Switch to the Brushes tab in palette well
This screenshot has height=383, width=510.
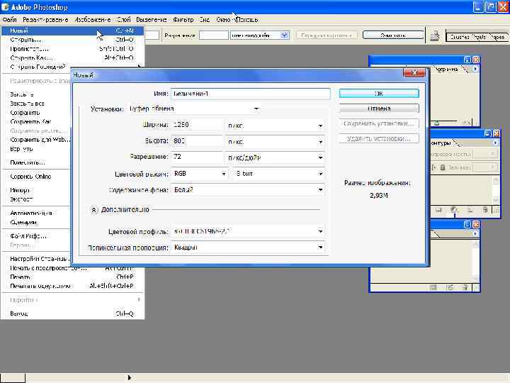coord(458,37)
